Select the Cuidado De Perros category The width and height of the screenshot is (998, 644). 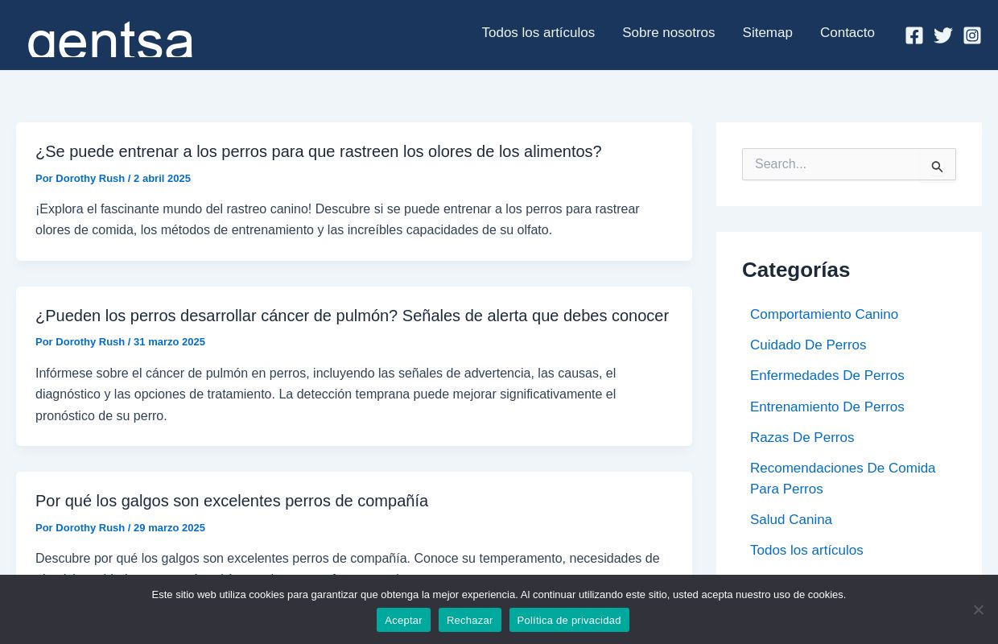tap(808, 345)
